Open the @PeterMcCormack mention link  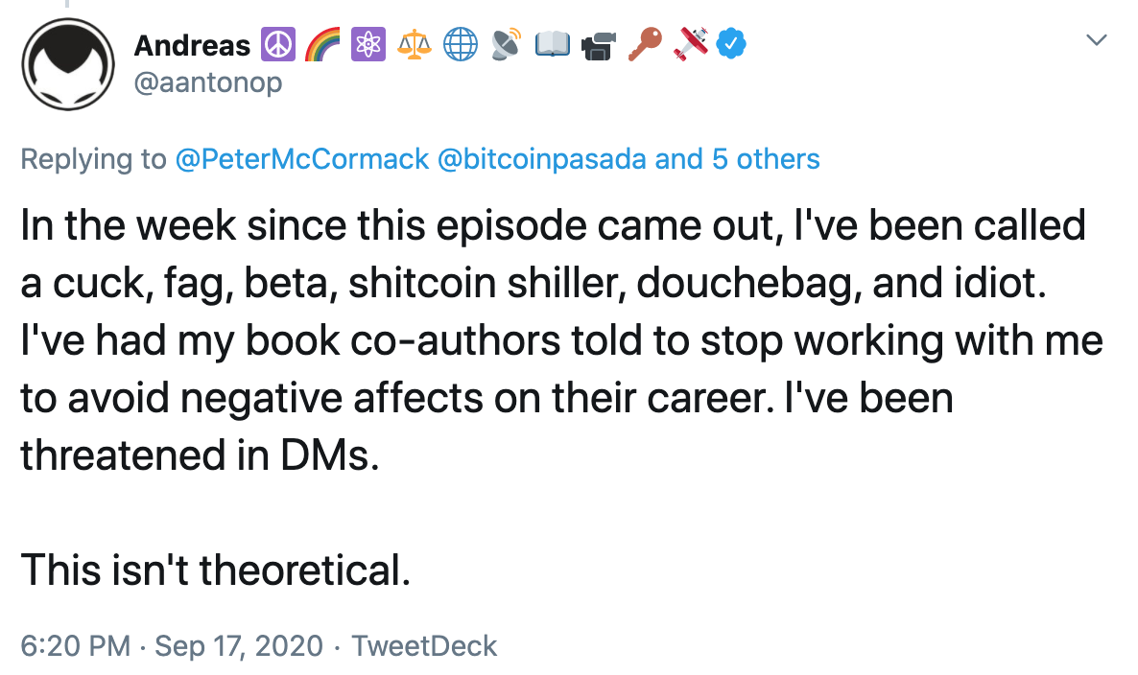[x=302, y=159]
